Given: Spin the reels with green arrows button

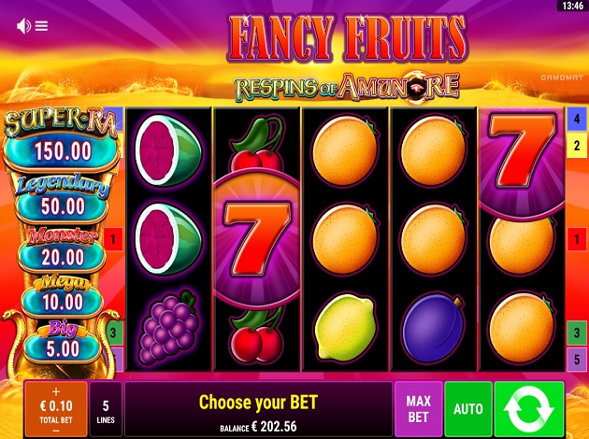Looking at the screenshot, I should pyautogui.click(x=529, y=409).
